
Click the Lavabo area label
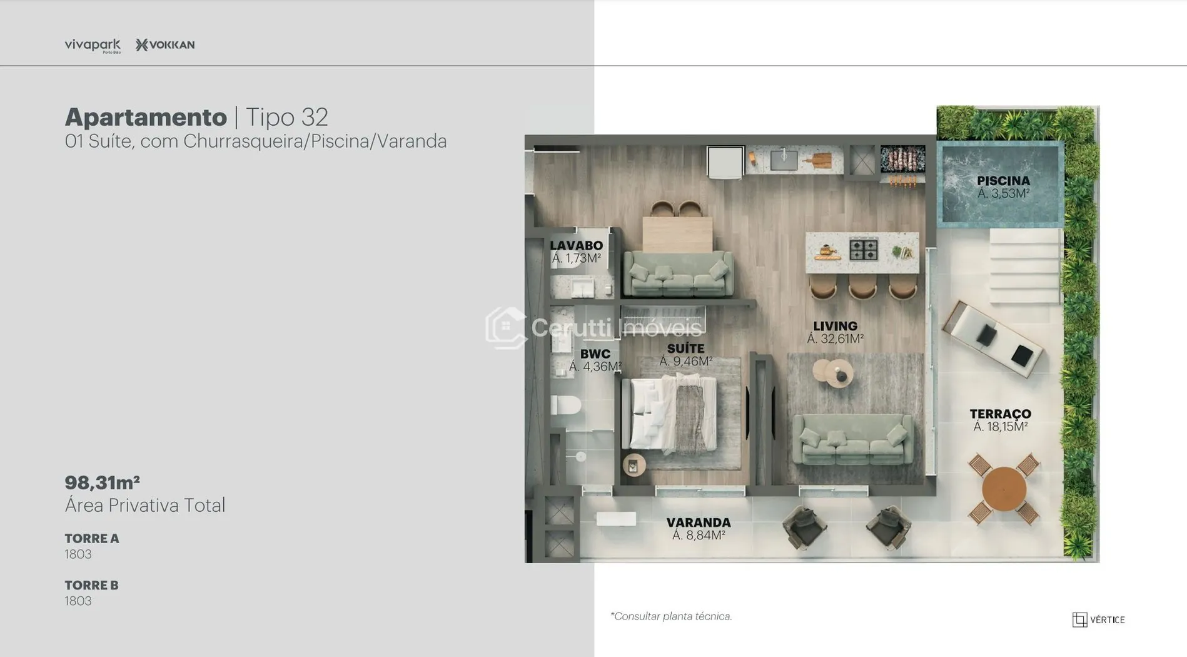click(x=576, y=252)
